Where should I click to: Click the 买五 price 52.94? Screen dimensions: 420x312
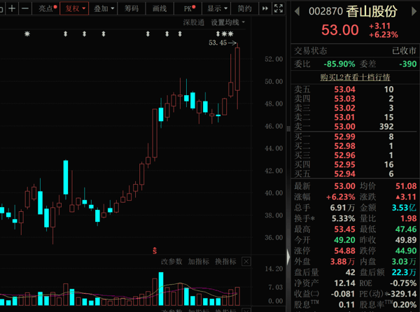point(344,174)
